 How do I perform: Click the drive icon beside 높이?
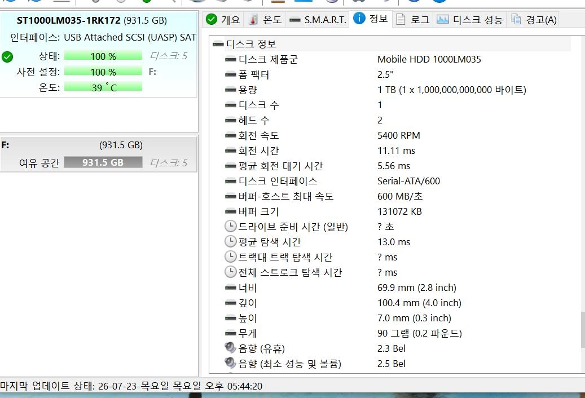click(230, 319)
